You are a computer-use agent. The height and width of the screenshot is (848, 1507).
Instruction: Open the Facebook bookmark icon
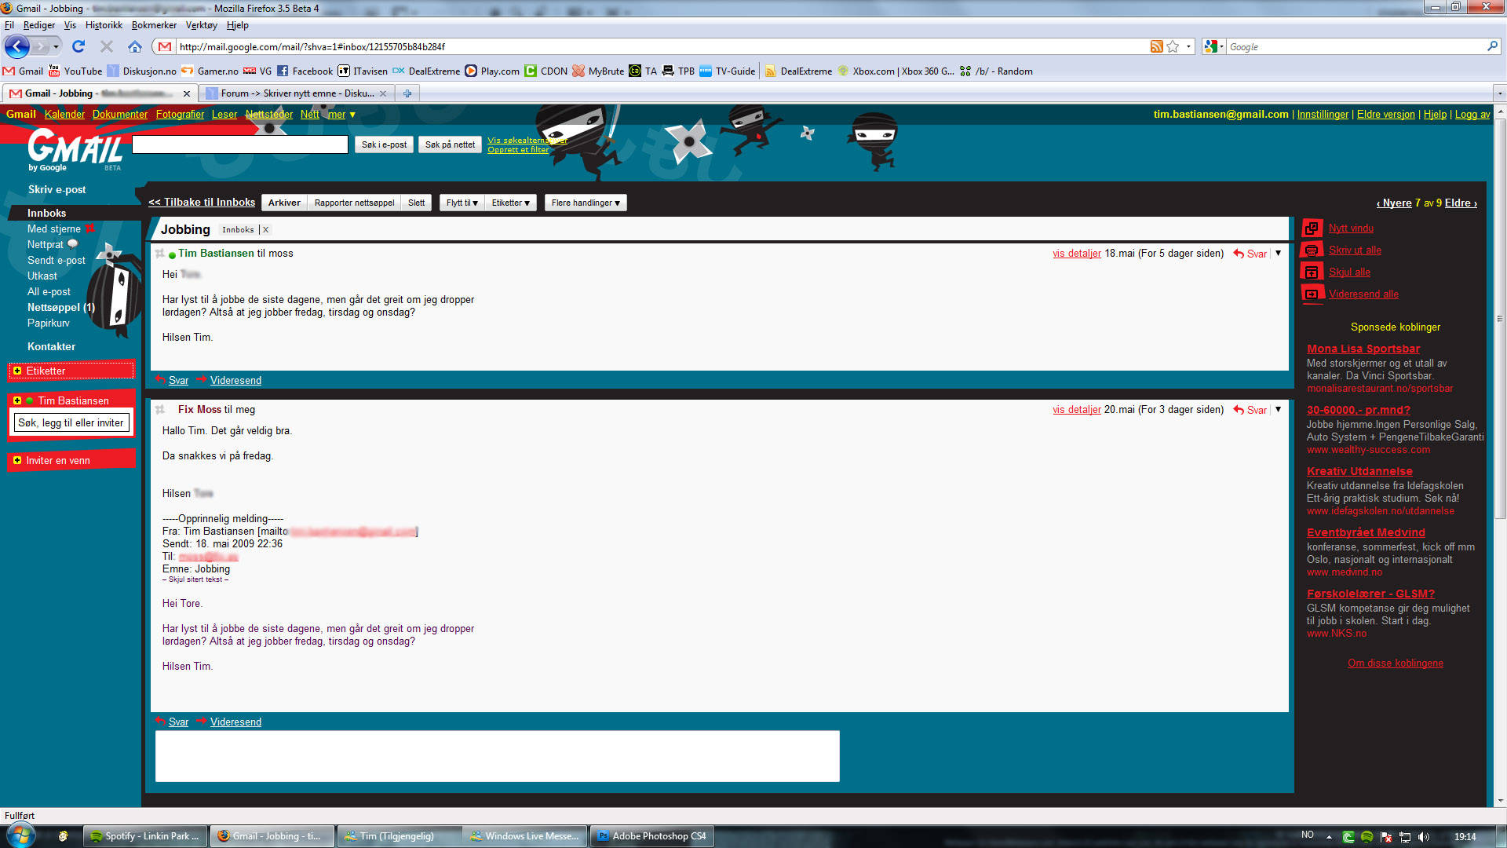[283, 71]
